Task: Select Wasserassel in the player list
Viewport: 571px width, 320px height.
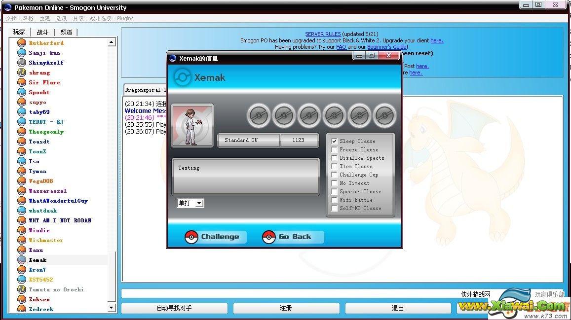Action: click(x=48, y=191)
